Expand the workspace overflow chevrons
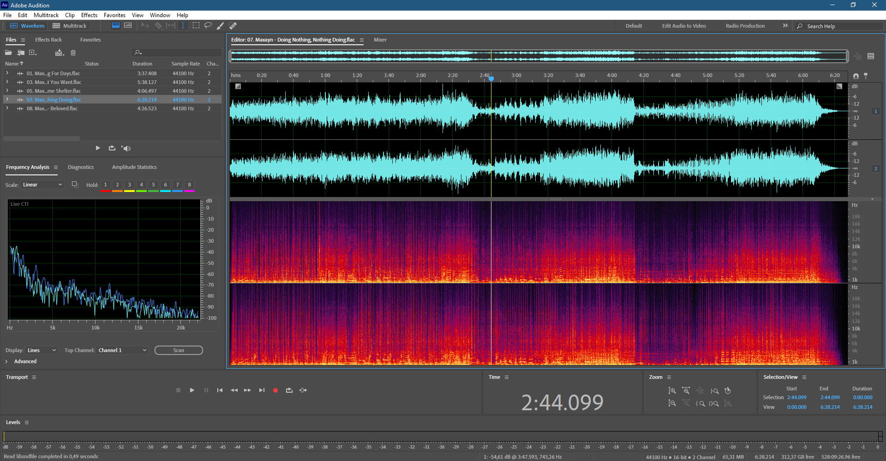Viewport: 886px width, 461px height. 785,26
